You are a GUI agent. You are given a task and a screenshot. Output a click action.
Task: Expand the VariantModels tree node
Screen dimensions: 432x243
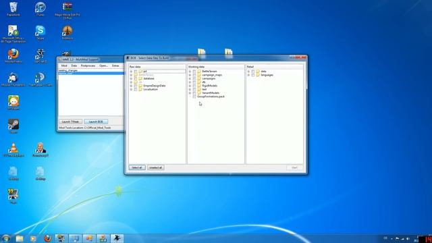[190, 93]
